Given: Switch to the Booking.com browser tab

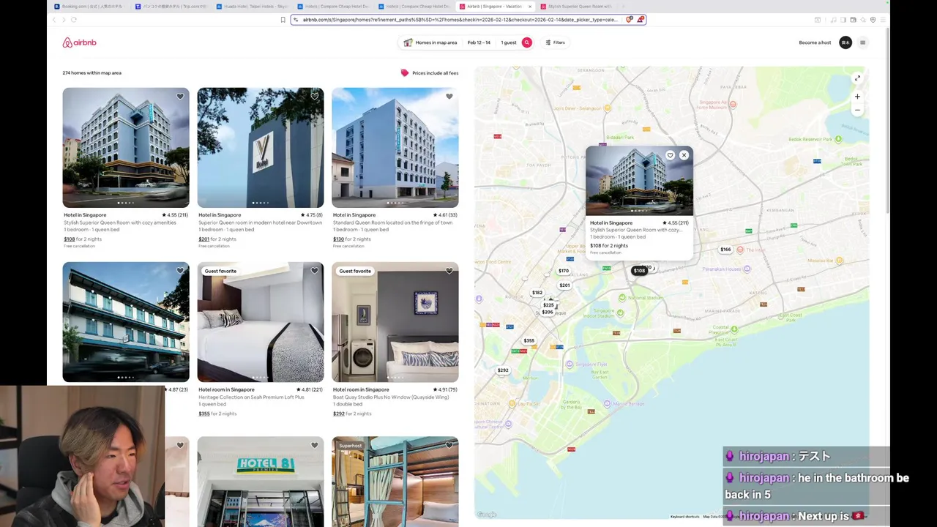Looking at the screenshot, I should 90,7.
